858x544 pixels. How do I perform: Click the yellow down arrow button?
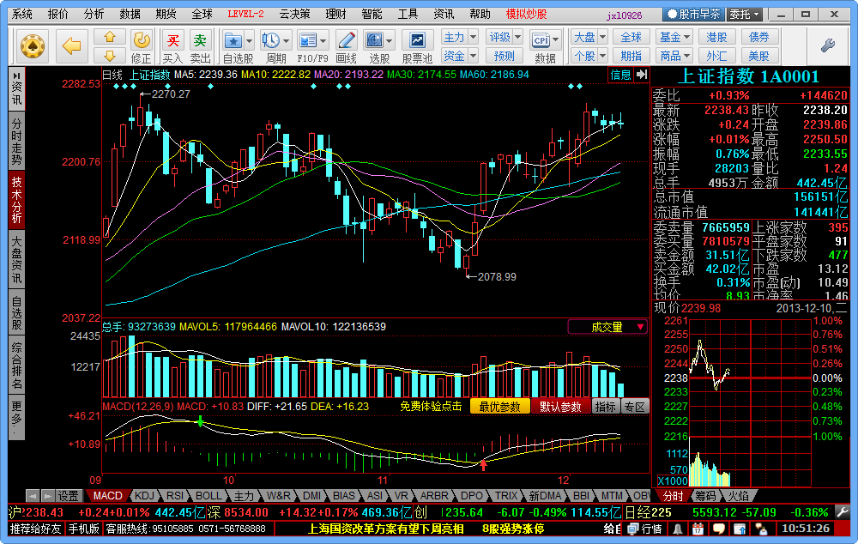(110, 55)
